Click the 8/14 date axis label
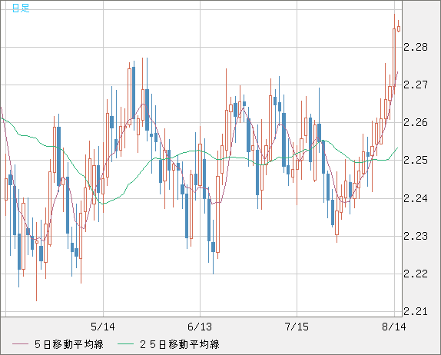Image resolution: width=441 pixels, height=355 pixels. pos(394,327)
